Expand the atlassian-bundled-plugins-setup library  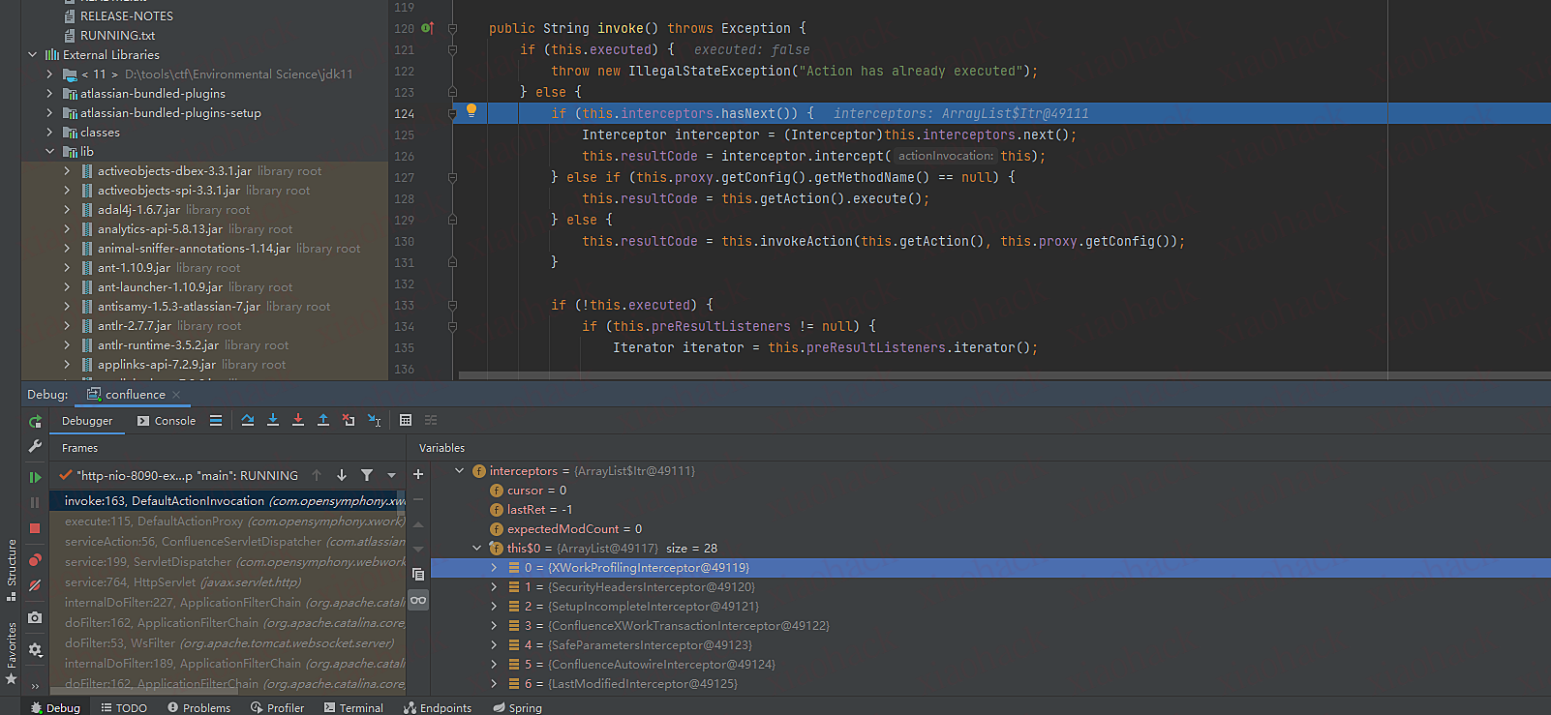tap(49, 113)
